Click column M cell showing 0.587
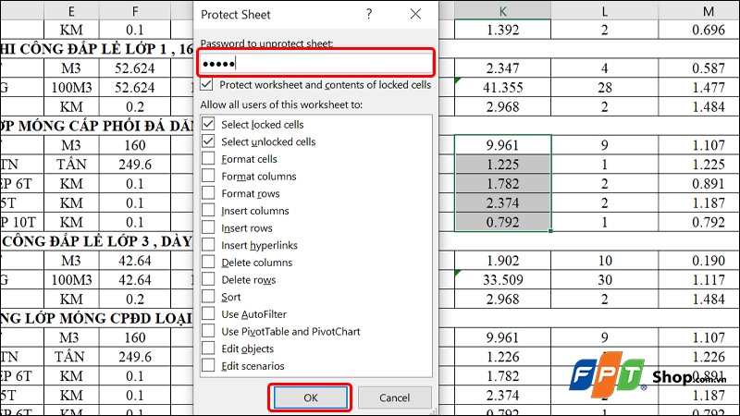 (699, 68)
